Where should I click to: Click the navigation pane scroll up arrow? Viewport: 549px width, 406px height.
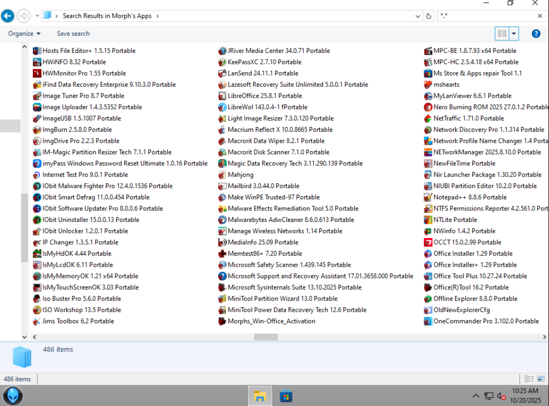(25, 46)
